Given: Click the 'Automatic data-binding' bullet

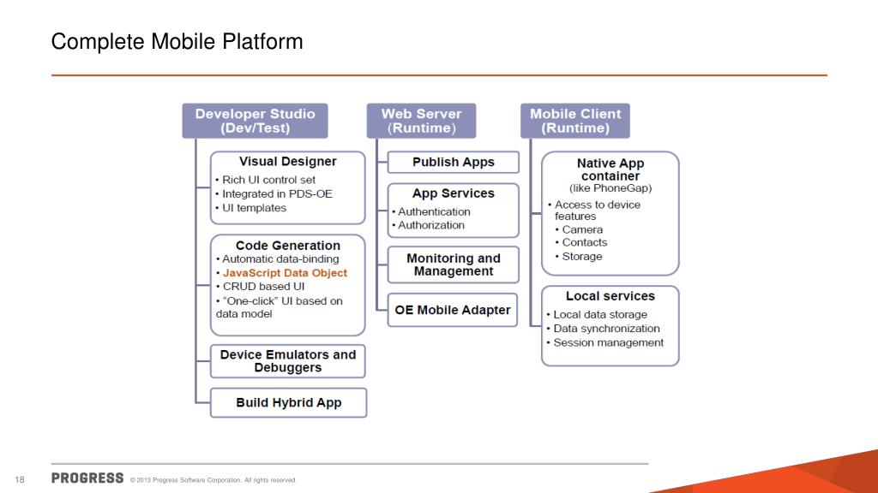Looking at the screenshot, I should [278, 259].
